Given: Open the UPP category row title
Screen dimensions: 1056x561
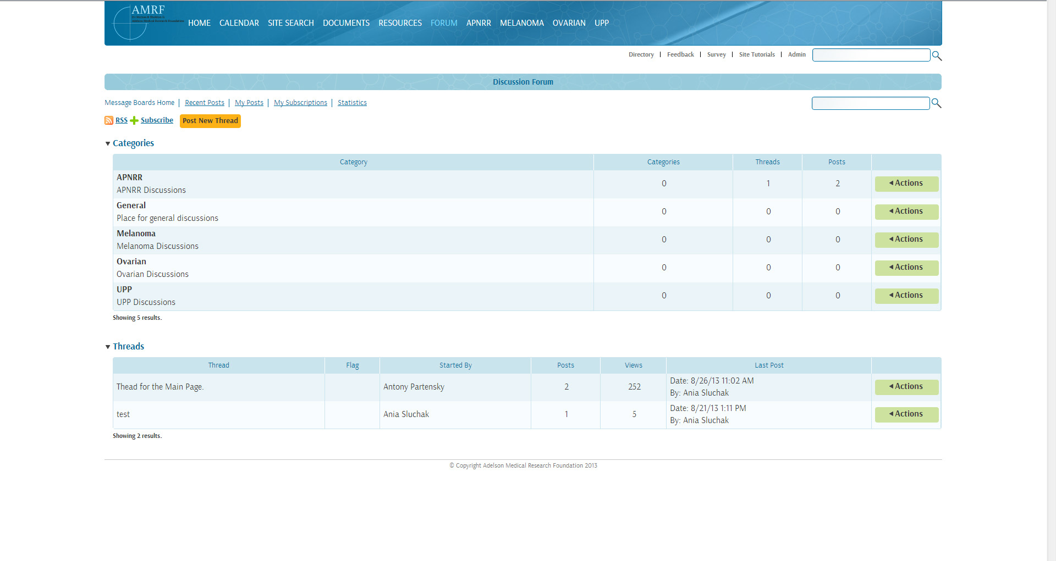Looking at the screenshot, I should coord(124,290).
